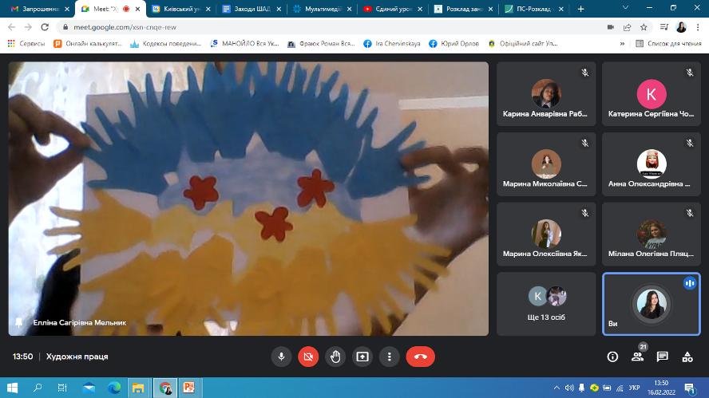Open Chrome's three-dot menu
This screenshot has height=398, width=709.
pos(698,27)
